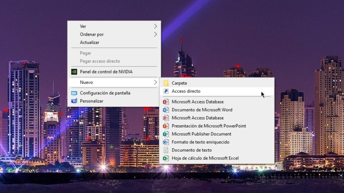Expand the Ver submenu arrow

pyautogui.click(x=156, y=26)
